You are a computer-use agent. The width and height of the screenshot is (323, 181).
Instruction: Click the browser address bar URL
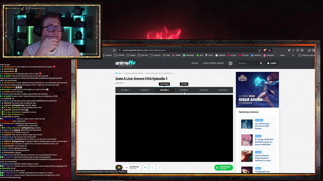144,50
